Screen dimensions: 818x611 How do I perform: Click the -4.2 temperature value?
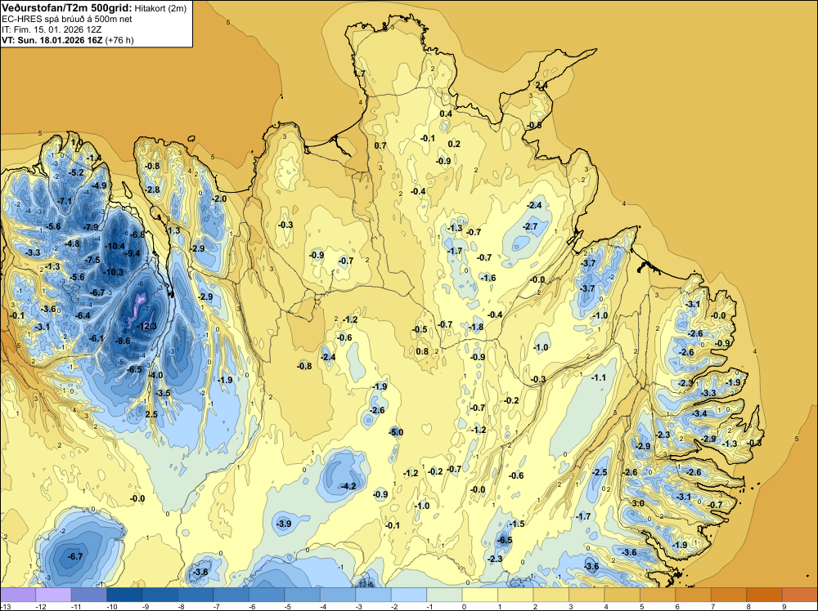(348, 487)
